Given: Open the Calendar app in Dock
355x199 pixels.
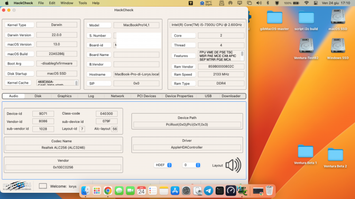Looking at the screenshot, I should (141, 191).
